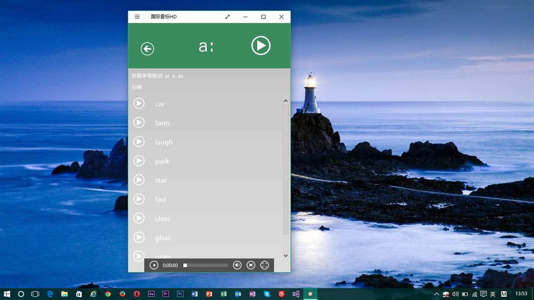534x300 pixels.
Task: Toggle media player full screen icon
Action: [x=264, y=265]
